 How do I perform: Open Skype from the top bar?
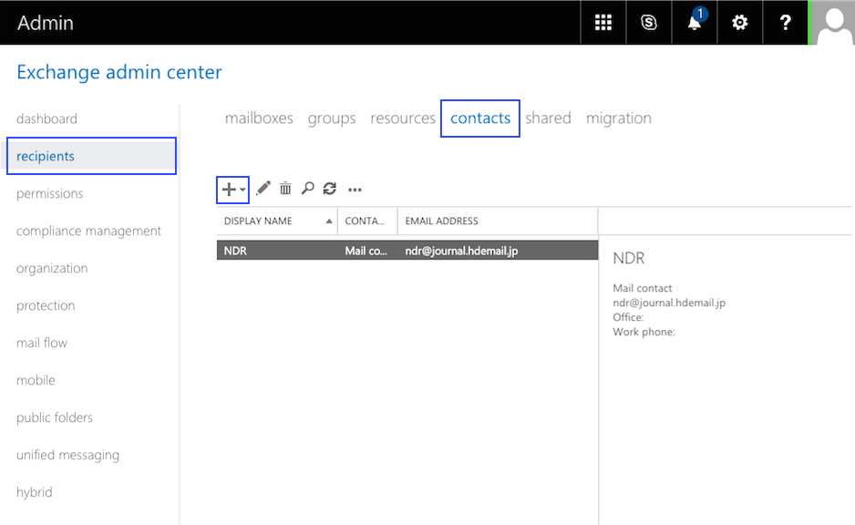coord(648,23)
